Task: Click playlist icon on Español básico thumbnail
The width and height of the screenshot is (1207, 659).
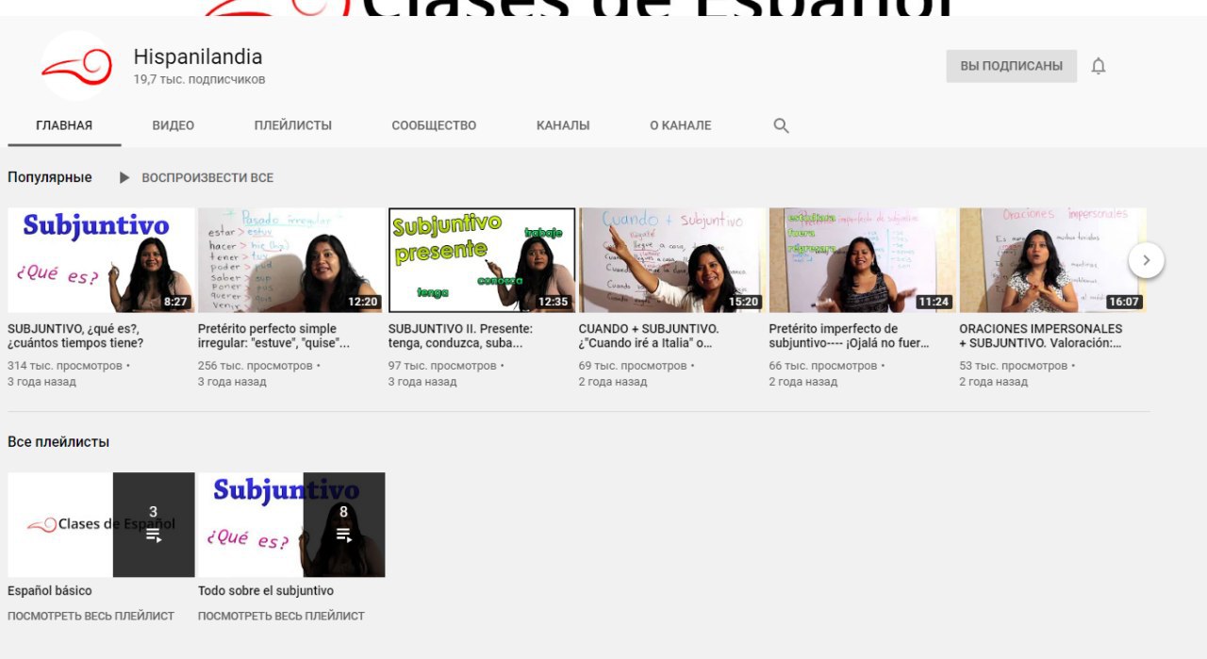Action: point(154,535)
